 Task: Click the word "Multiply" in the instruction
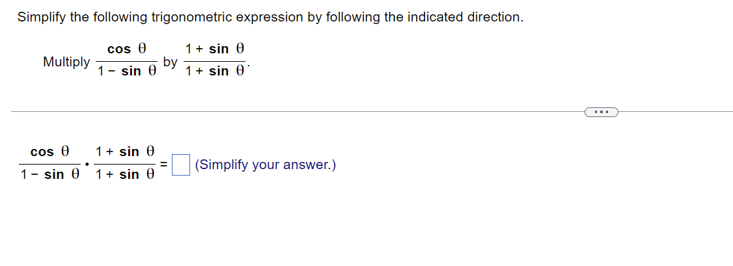pyautogui.click(x=66, y=62)
